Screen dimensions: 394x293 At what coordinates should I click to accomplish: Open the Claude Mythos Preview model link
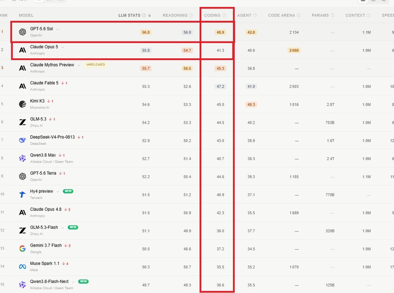point(52,65)
